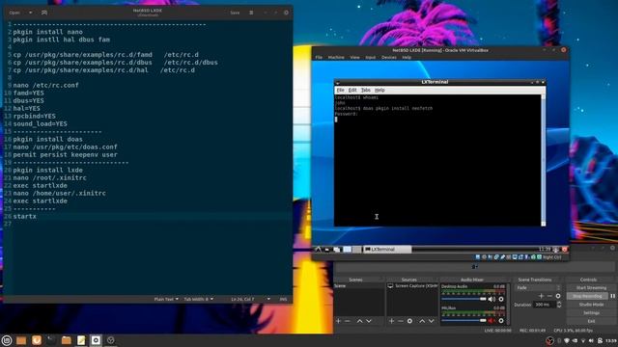Click Exit in OBS Controls

point(591,321)
